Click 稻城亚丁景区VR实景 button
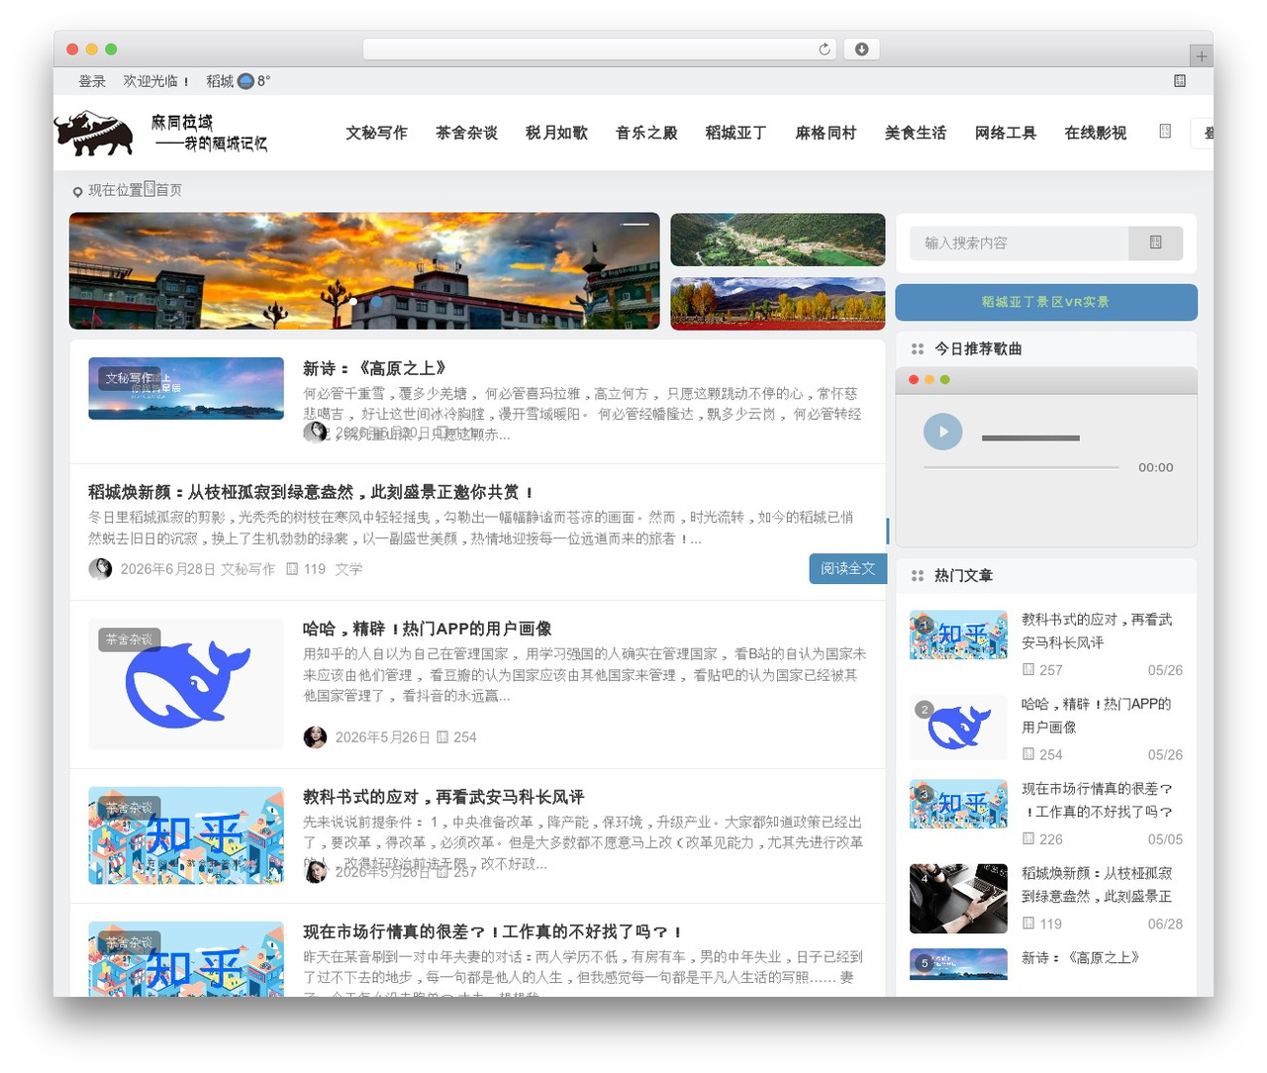Screen dimensions: 1267x1073 [x=1046, y=302]
